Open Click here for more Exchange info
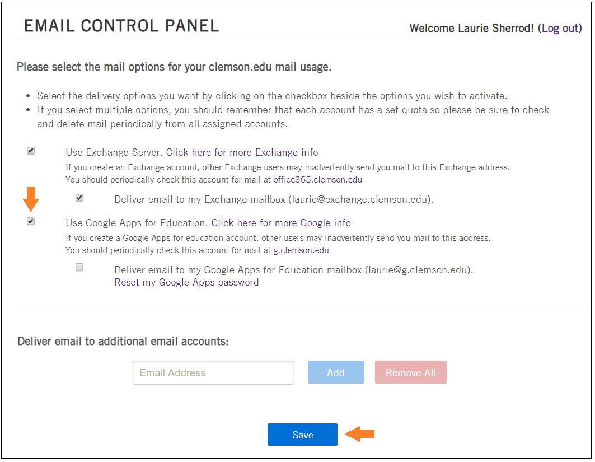 tap(242, 152)
